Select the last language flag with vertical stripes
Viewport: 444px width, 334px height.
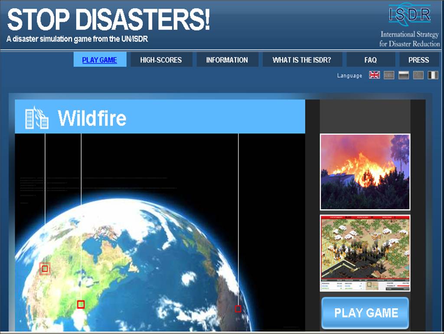433,75
